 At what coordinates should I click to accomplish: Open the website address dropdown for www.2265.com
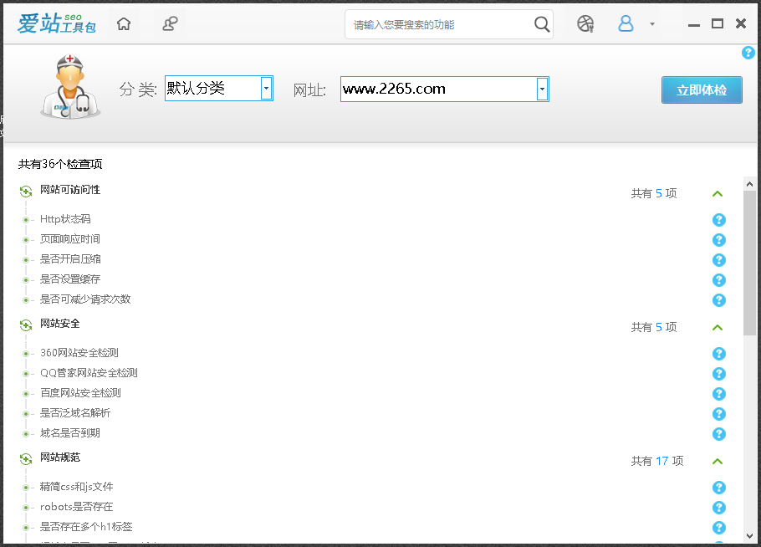point(542,89)
